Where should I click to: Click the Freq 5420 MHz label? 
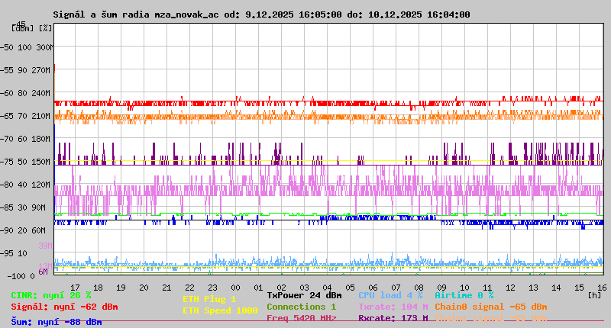click(301, 318)
